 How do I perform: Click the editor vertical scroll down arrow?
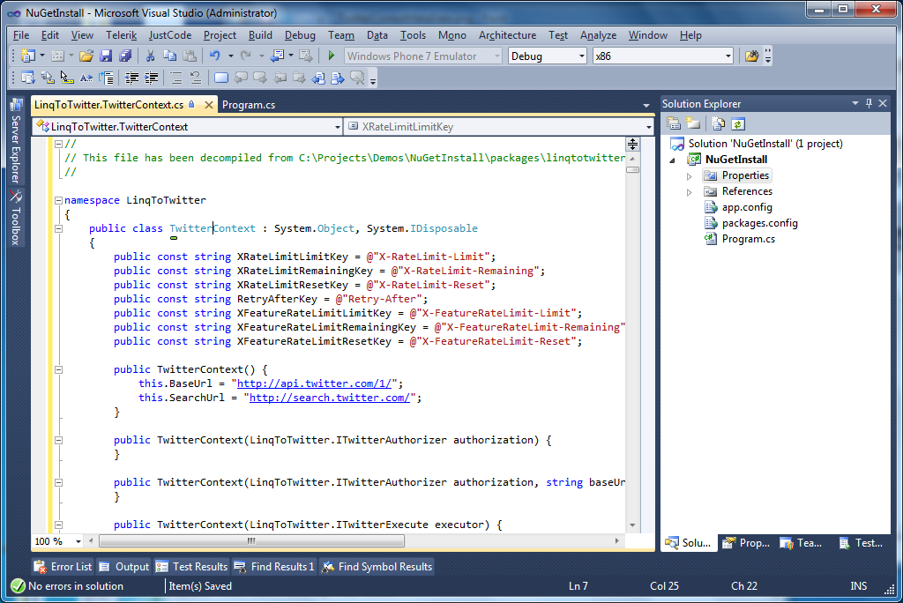(x=632, y=525)
